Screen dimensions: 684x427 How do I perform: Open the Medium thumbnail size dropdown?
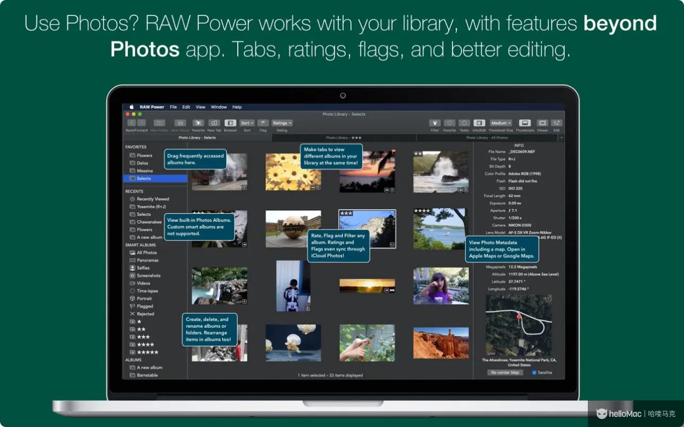[x=501, y=123]
